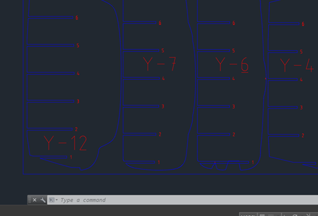This screenshot has width=318, height=216.
Task: Grab the command line grip handle
Action: click(x=29, y=200)
